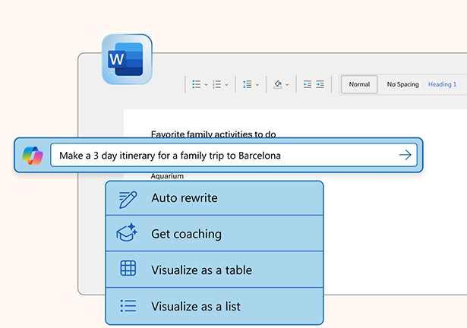Click the increase indent icon

point(320,84)
